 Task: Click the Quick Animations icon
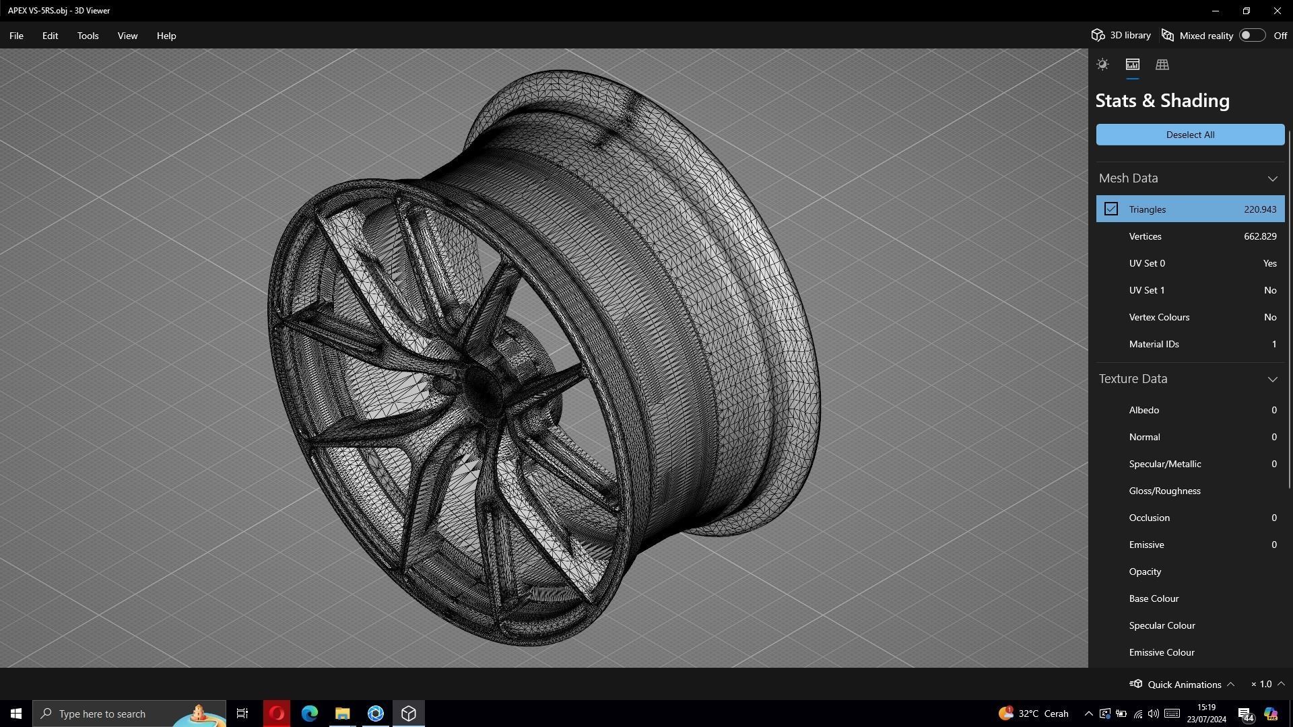tap(1136, 684)
